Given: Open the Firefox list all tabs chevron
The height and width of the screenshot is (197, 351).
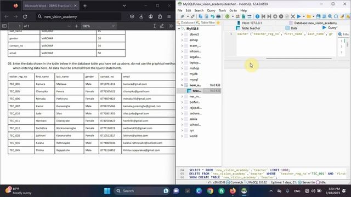Looking at the screenshot, I should click(x=124, y=6).
